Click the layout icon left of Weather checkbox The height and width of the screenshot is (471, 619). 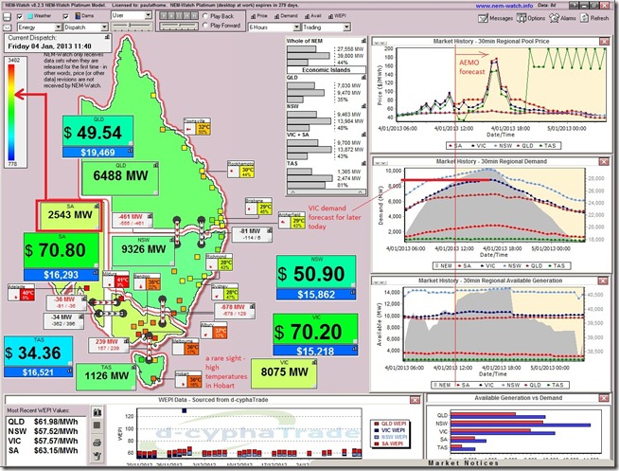click(8, 17)
